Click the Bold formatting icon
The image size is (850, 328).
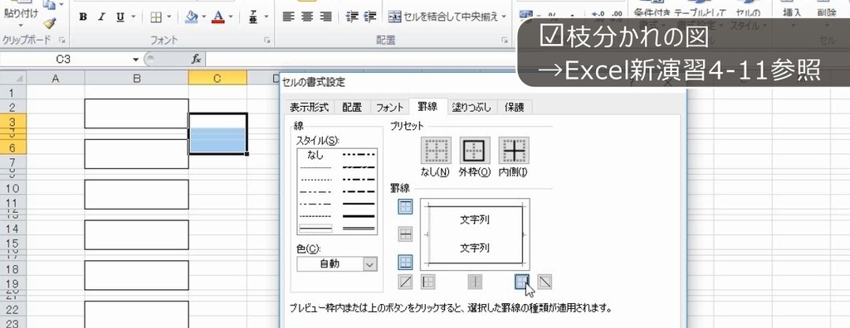click(83, 17)
